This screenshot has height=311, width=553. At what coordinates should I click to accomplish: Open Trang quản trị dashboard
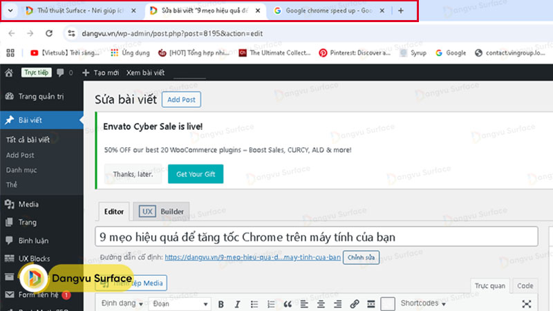click(x=41, y=96)
